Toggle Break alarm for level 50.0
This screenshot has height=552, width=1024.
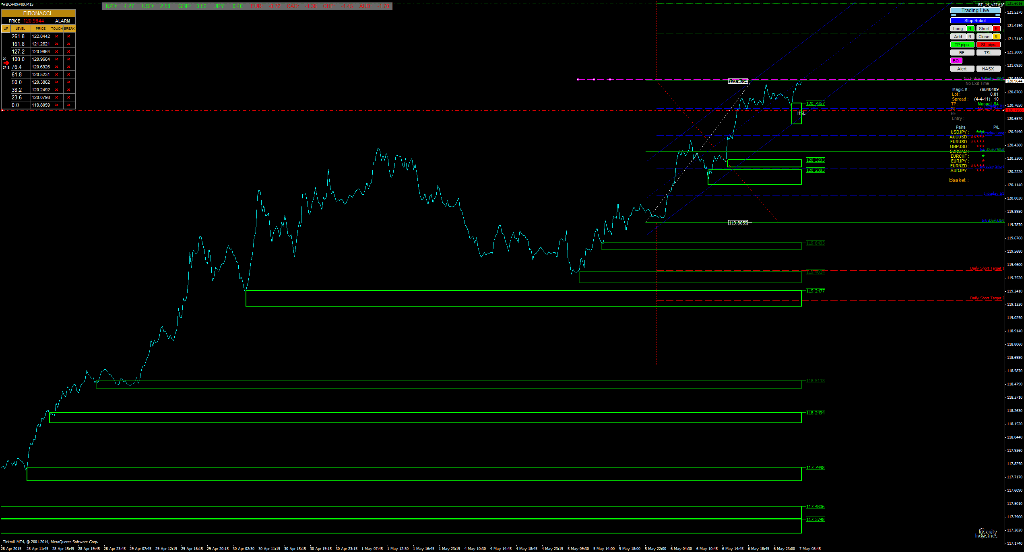69,82
